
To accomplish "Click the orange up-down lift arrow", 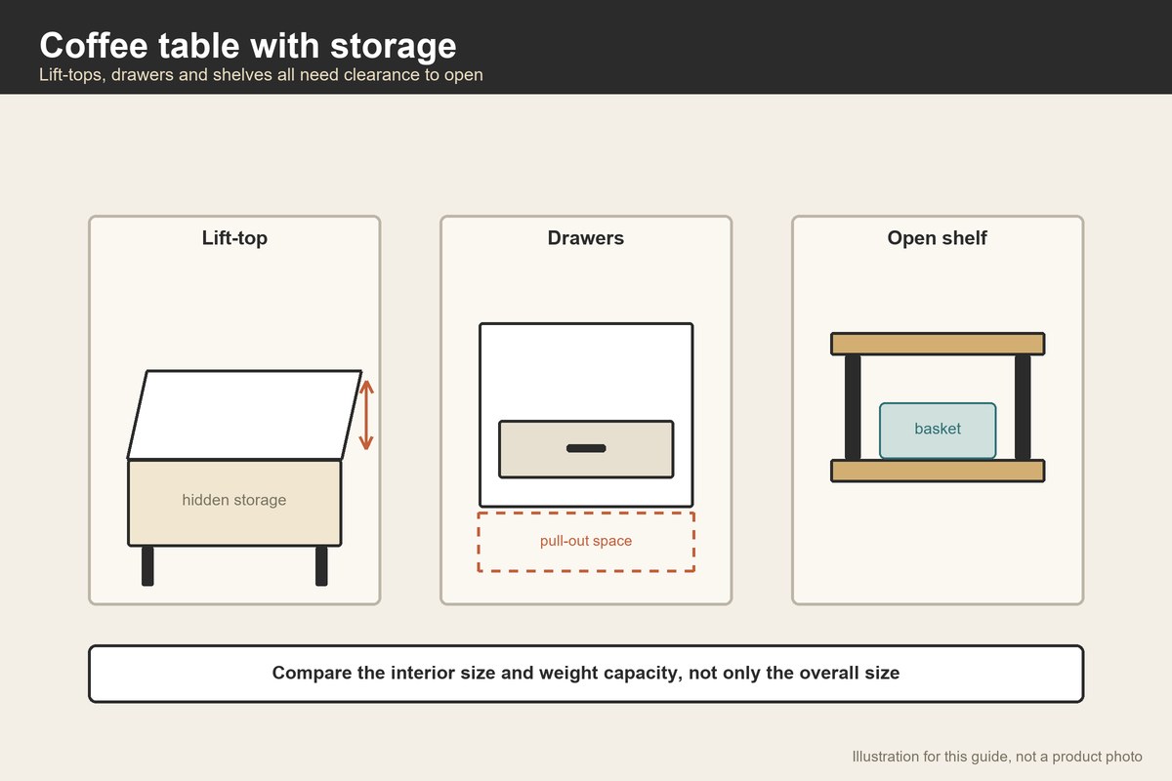I will pos(366,415).
